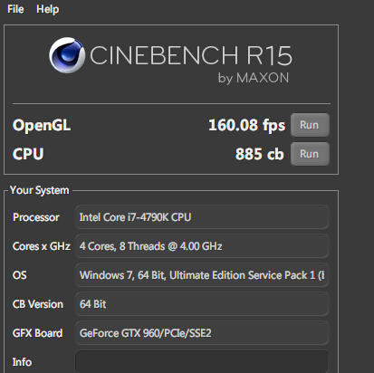374x373 pixels.
Task: Click the by MAXON branding text
Action: click(x=254, y=78)
